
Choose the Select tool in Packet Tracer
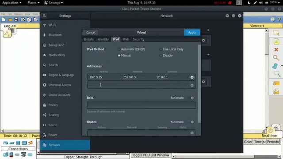[276, 33]
